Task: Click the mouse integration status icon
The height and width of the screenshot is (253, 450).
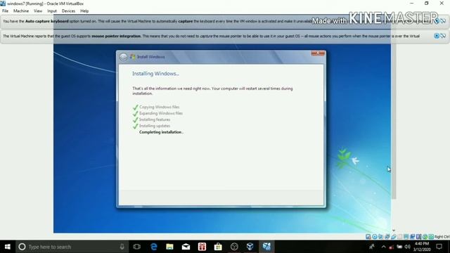Action: (425, 237)
